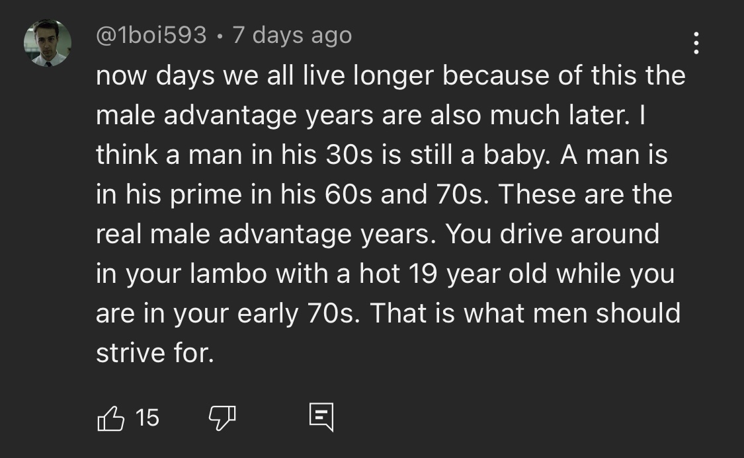The height and width of the screenshot is (458, 744).
Task: Open the @1boi593 channel link
Action: point(151,35)
